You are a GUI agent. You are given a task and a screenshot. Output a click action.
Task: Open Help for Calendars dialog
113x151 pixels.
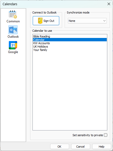click(102, 147)
